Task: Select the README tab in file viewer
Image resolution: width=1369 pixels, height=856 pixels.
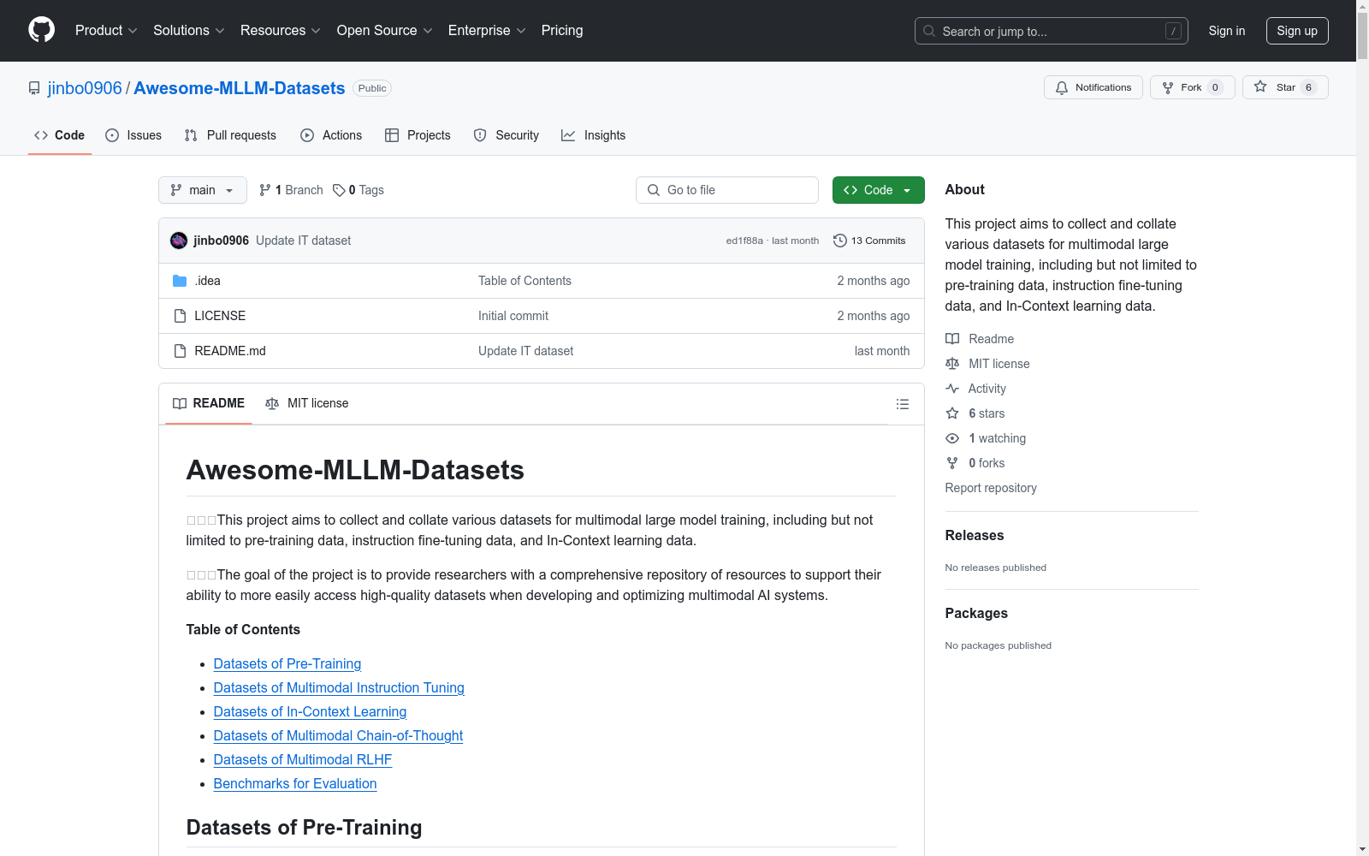Action: coord(209,403)
